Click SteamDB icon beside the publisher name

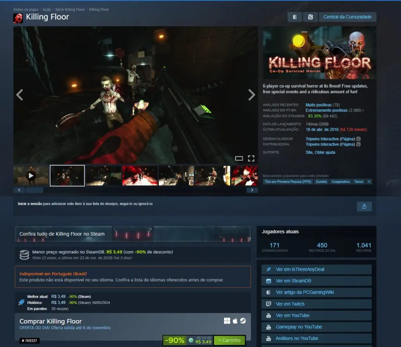pyautogui.click(x=359, y=145)
